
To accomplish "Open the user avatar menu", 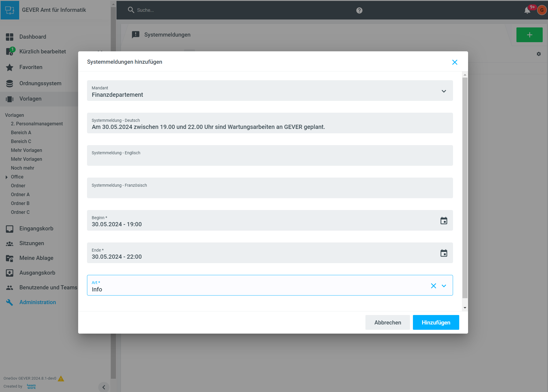I will (x=542, y=10).
